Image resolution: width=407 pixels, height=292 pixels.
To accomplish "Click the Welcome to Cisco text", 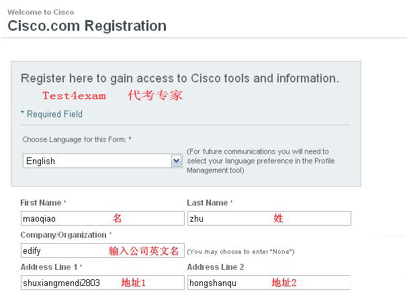I will [41, 12].
